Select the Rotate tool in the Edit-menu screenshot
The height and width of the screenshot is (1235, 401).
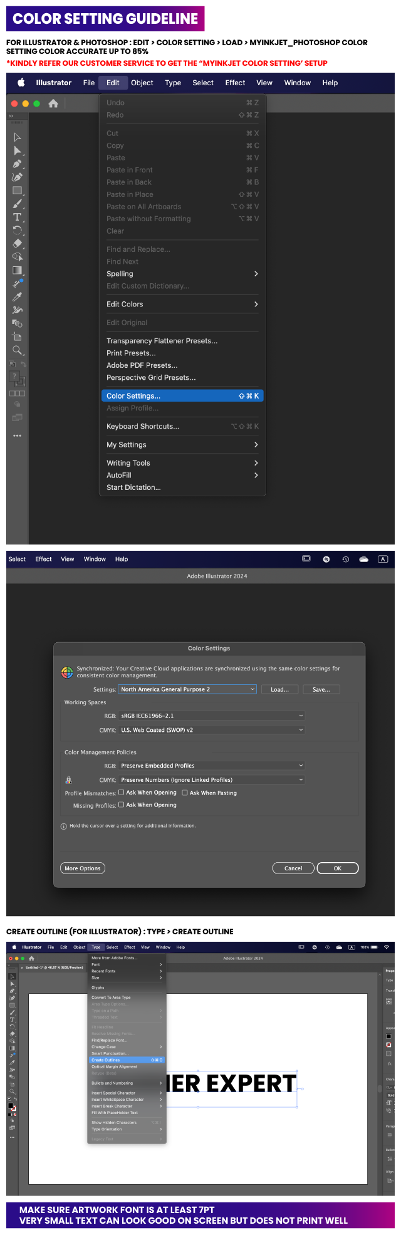click(18, 230)
